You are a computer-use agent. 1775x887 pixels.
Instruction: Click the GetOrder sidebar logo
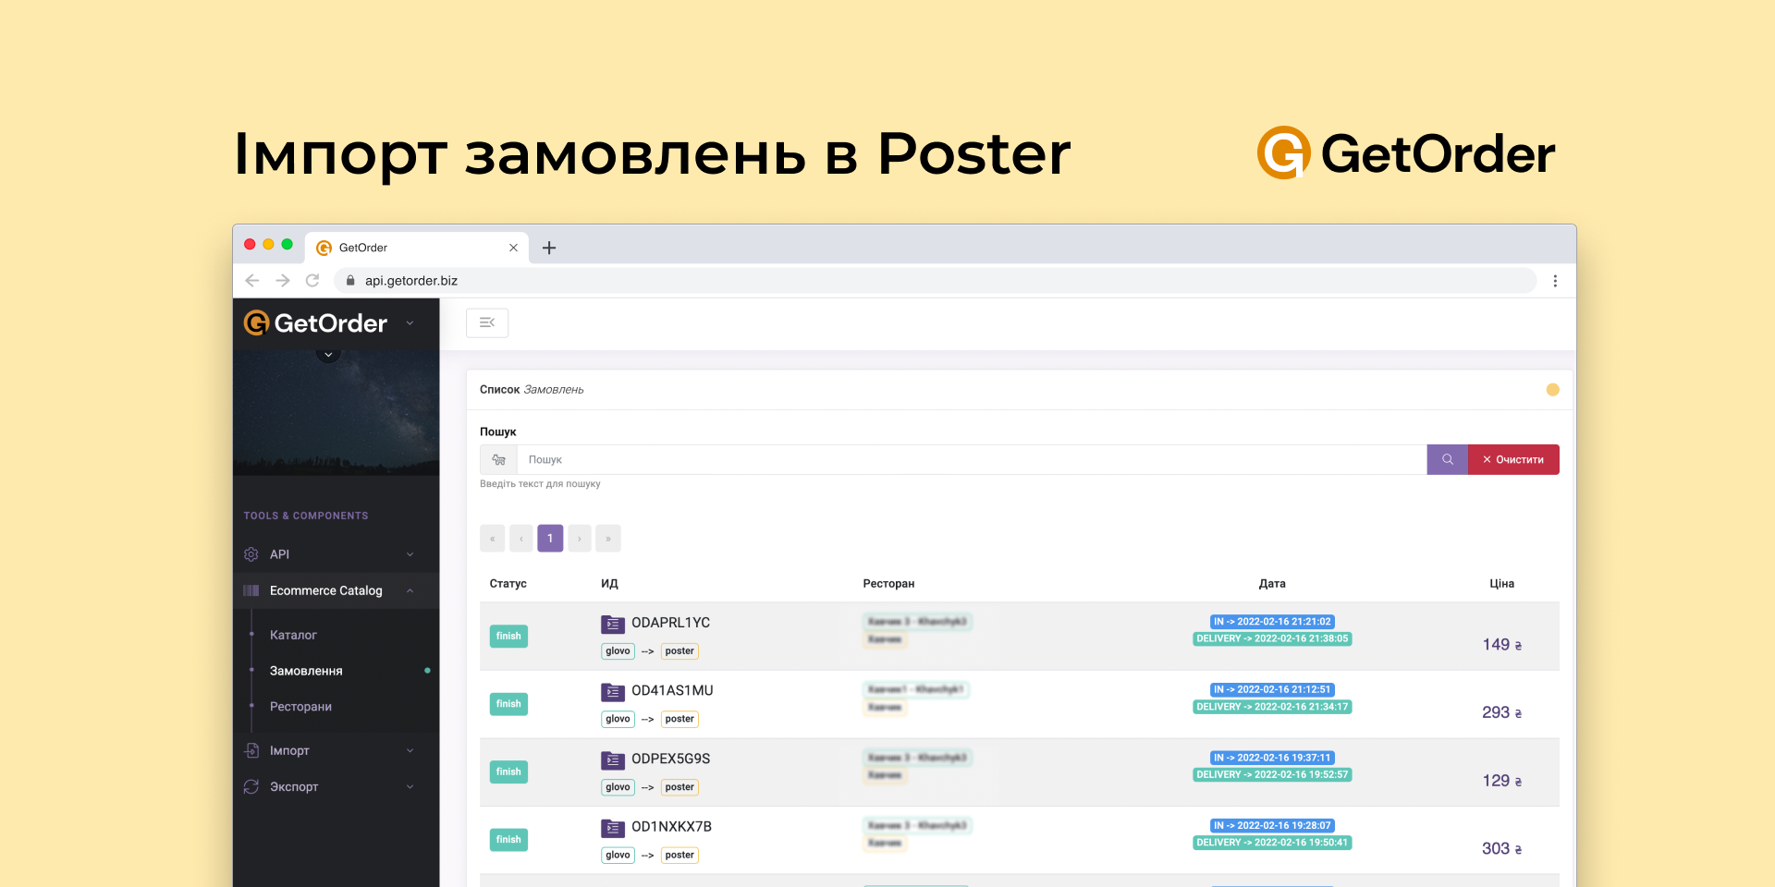click(315, 323)
